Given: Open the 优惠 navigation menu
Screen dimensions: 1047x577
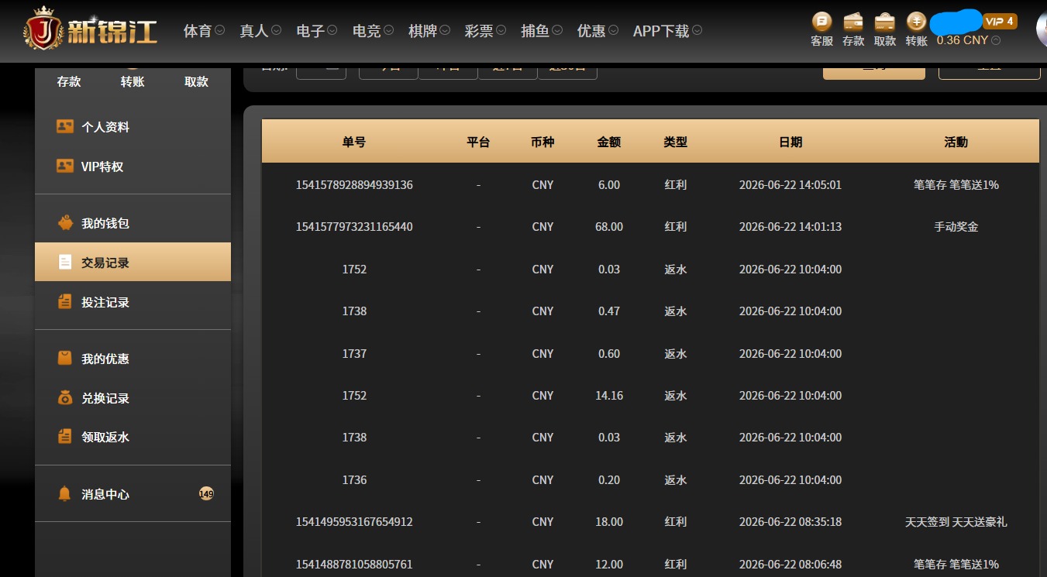Looking at the screenshot, I should pyautogui.click(x=591, y=31).
